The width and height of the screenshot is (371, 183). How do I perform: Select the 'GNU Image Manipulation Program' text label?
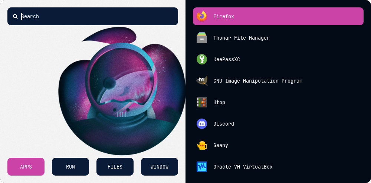click(x=257, y=81)
